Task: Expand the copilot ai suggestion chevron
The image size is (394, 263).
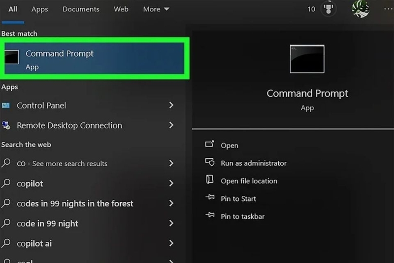Action: point(171,243)
